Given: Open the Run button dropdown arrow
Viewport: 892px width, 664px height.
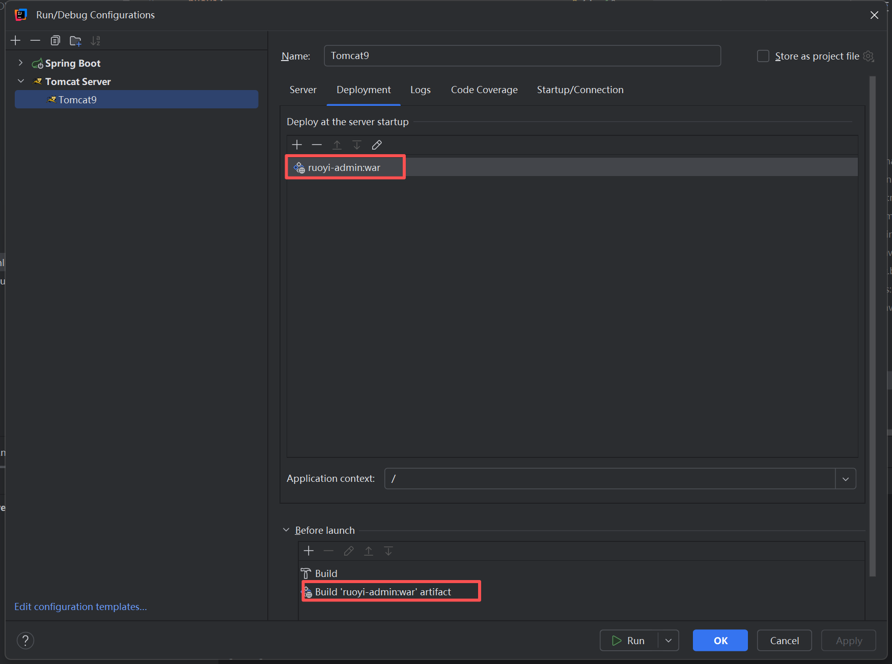Looking at the screenshot, I should click(668, 641).
